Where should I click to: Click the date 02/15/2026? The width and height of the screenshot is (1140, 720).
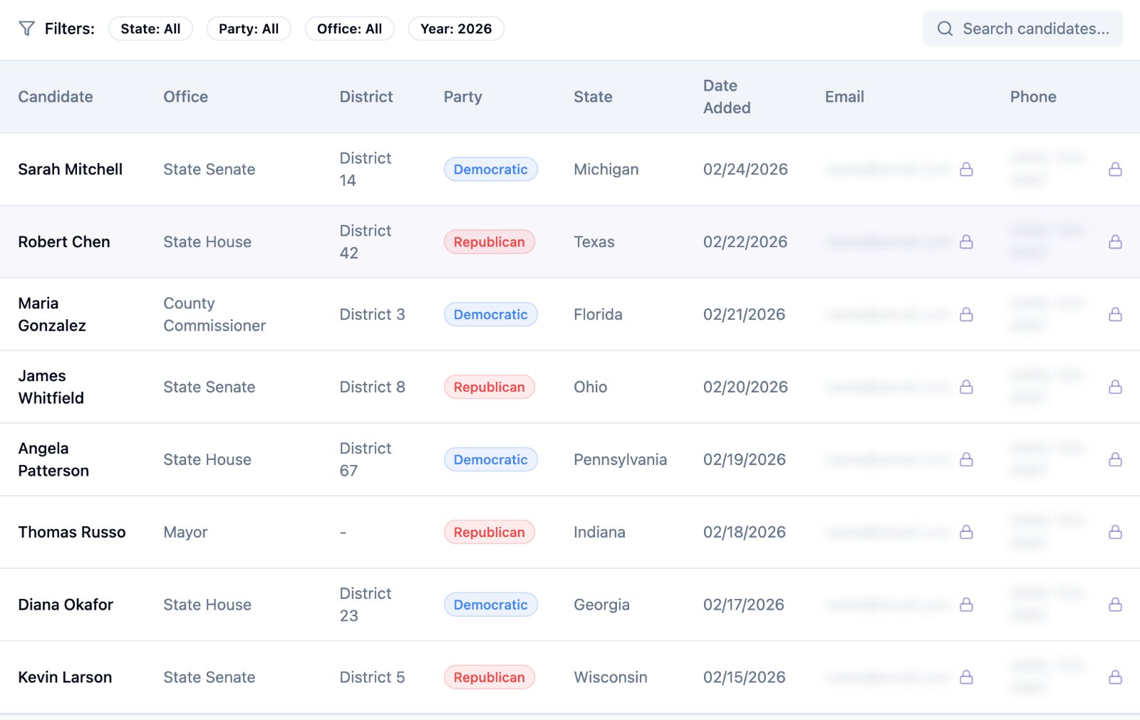(x=745, y=677)
